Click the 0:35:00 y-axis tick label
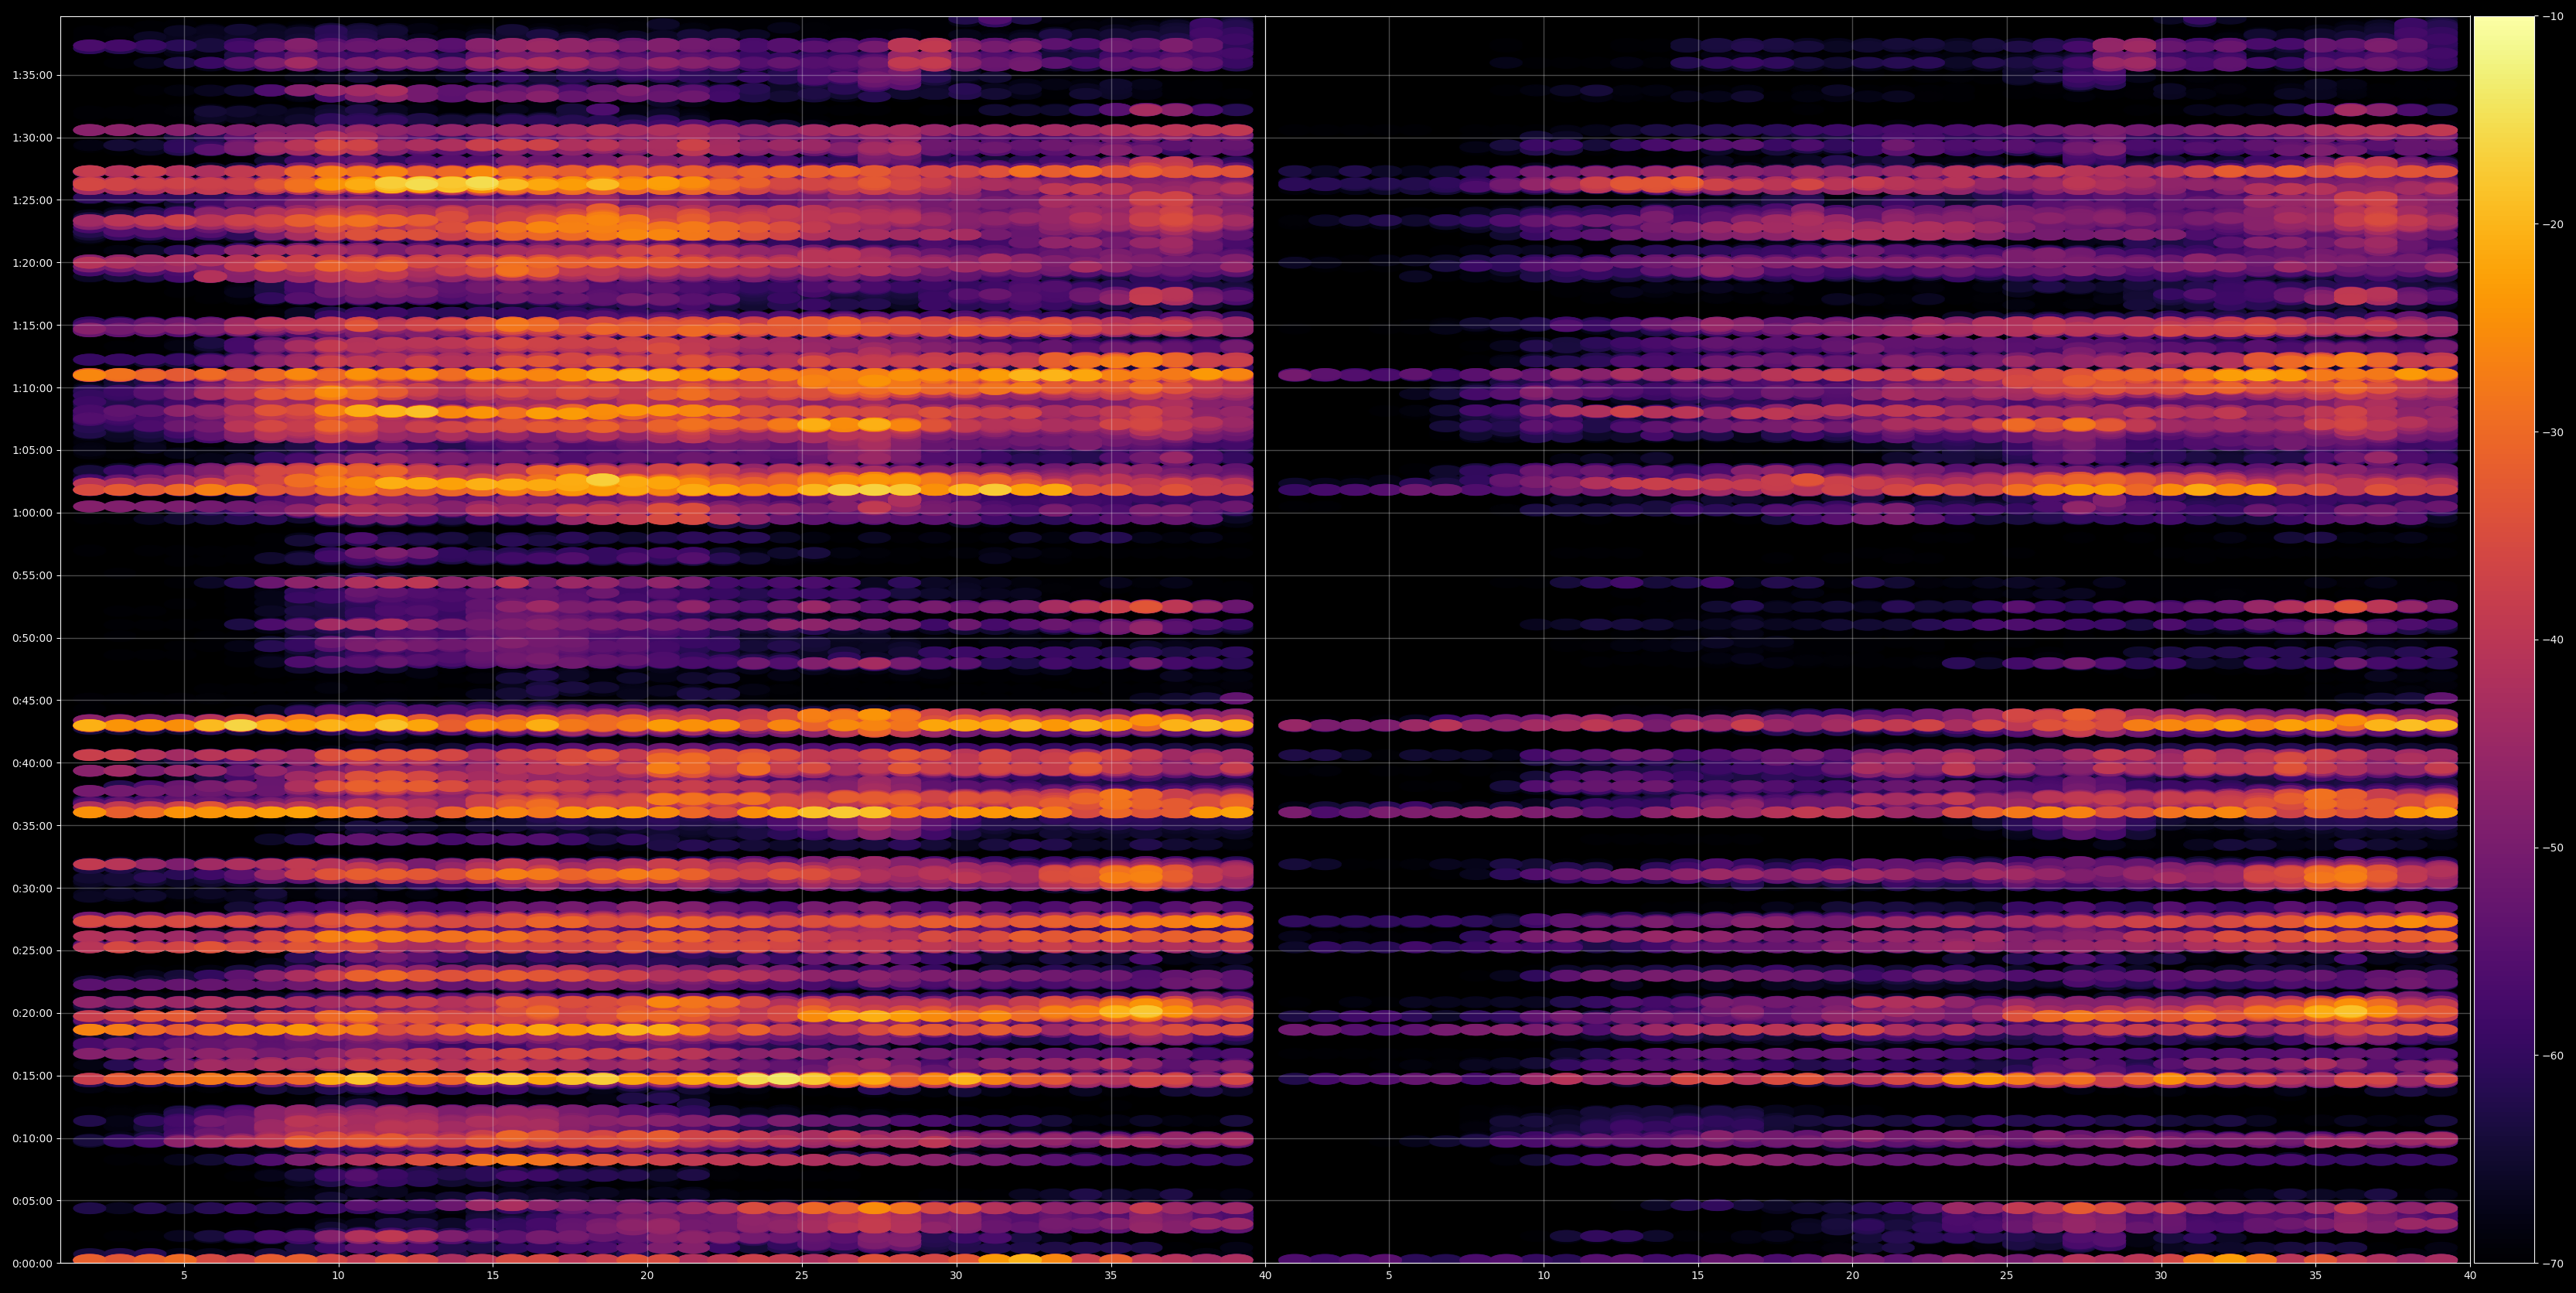The height and width of the screenshot is (1293, 2576). coord(32,826)
